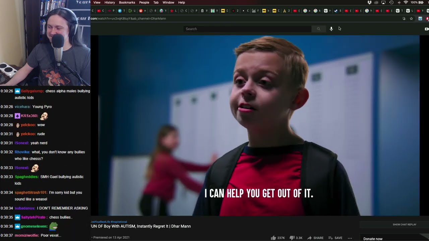
Task: Click SHOW CHAT REPLAY button
Action: pyautogui.click(x=405, y=225)
